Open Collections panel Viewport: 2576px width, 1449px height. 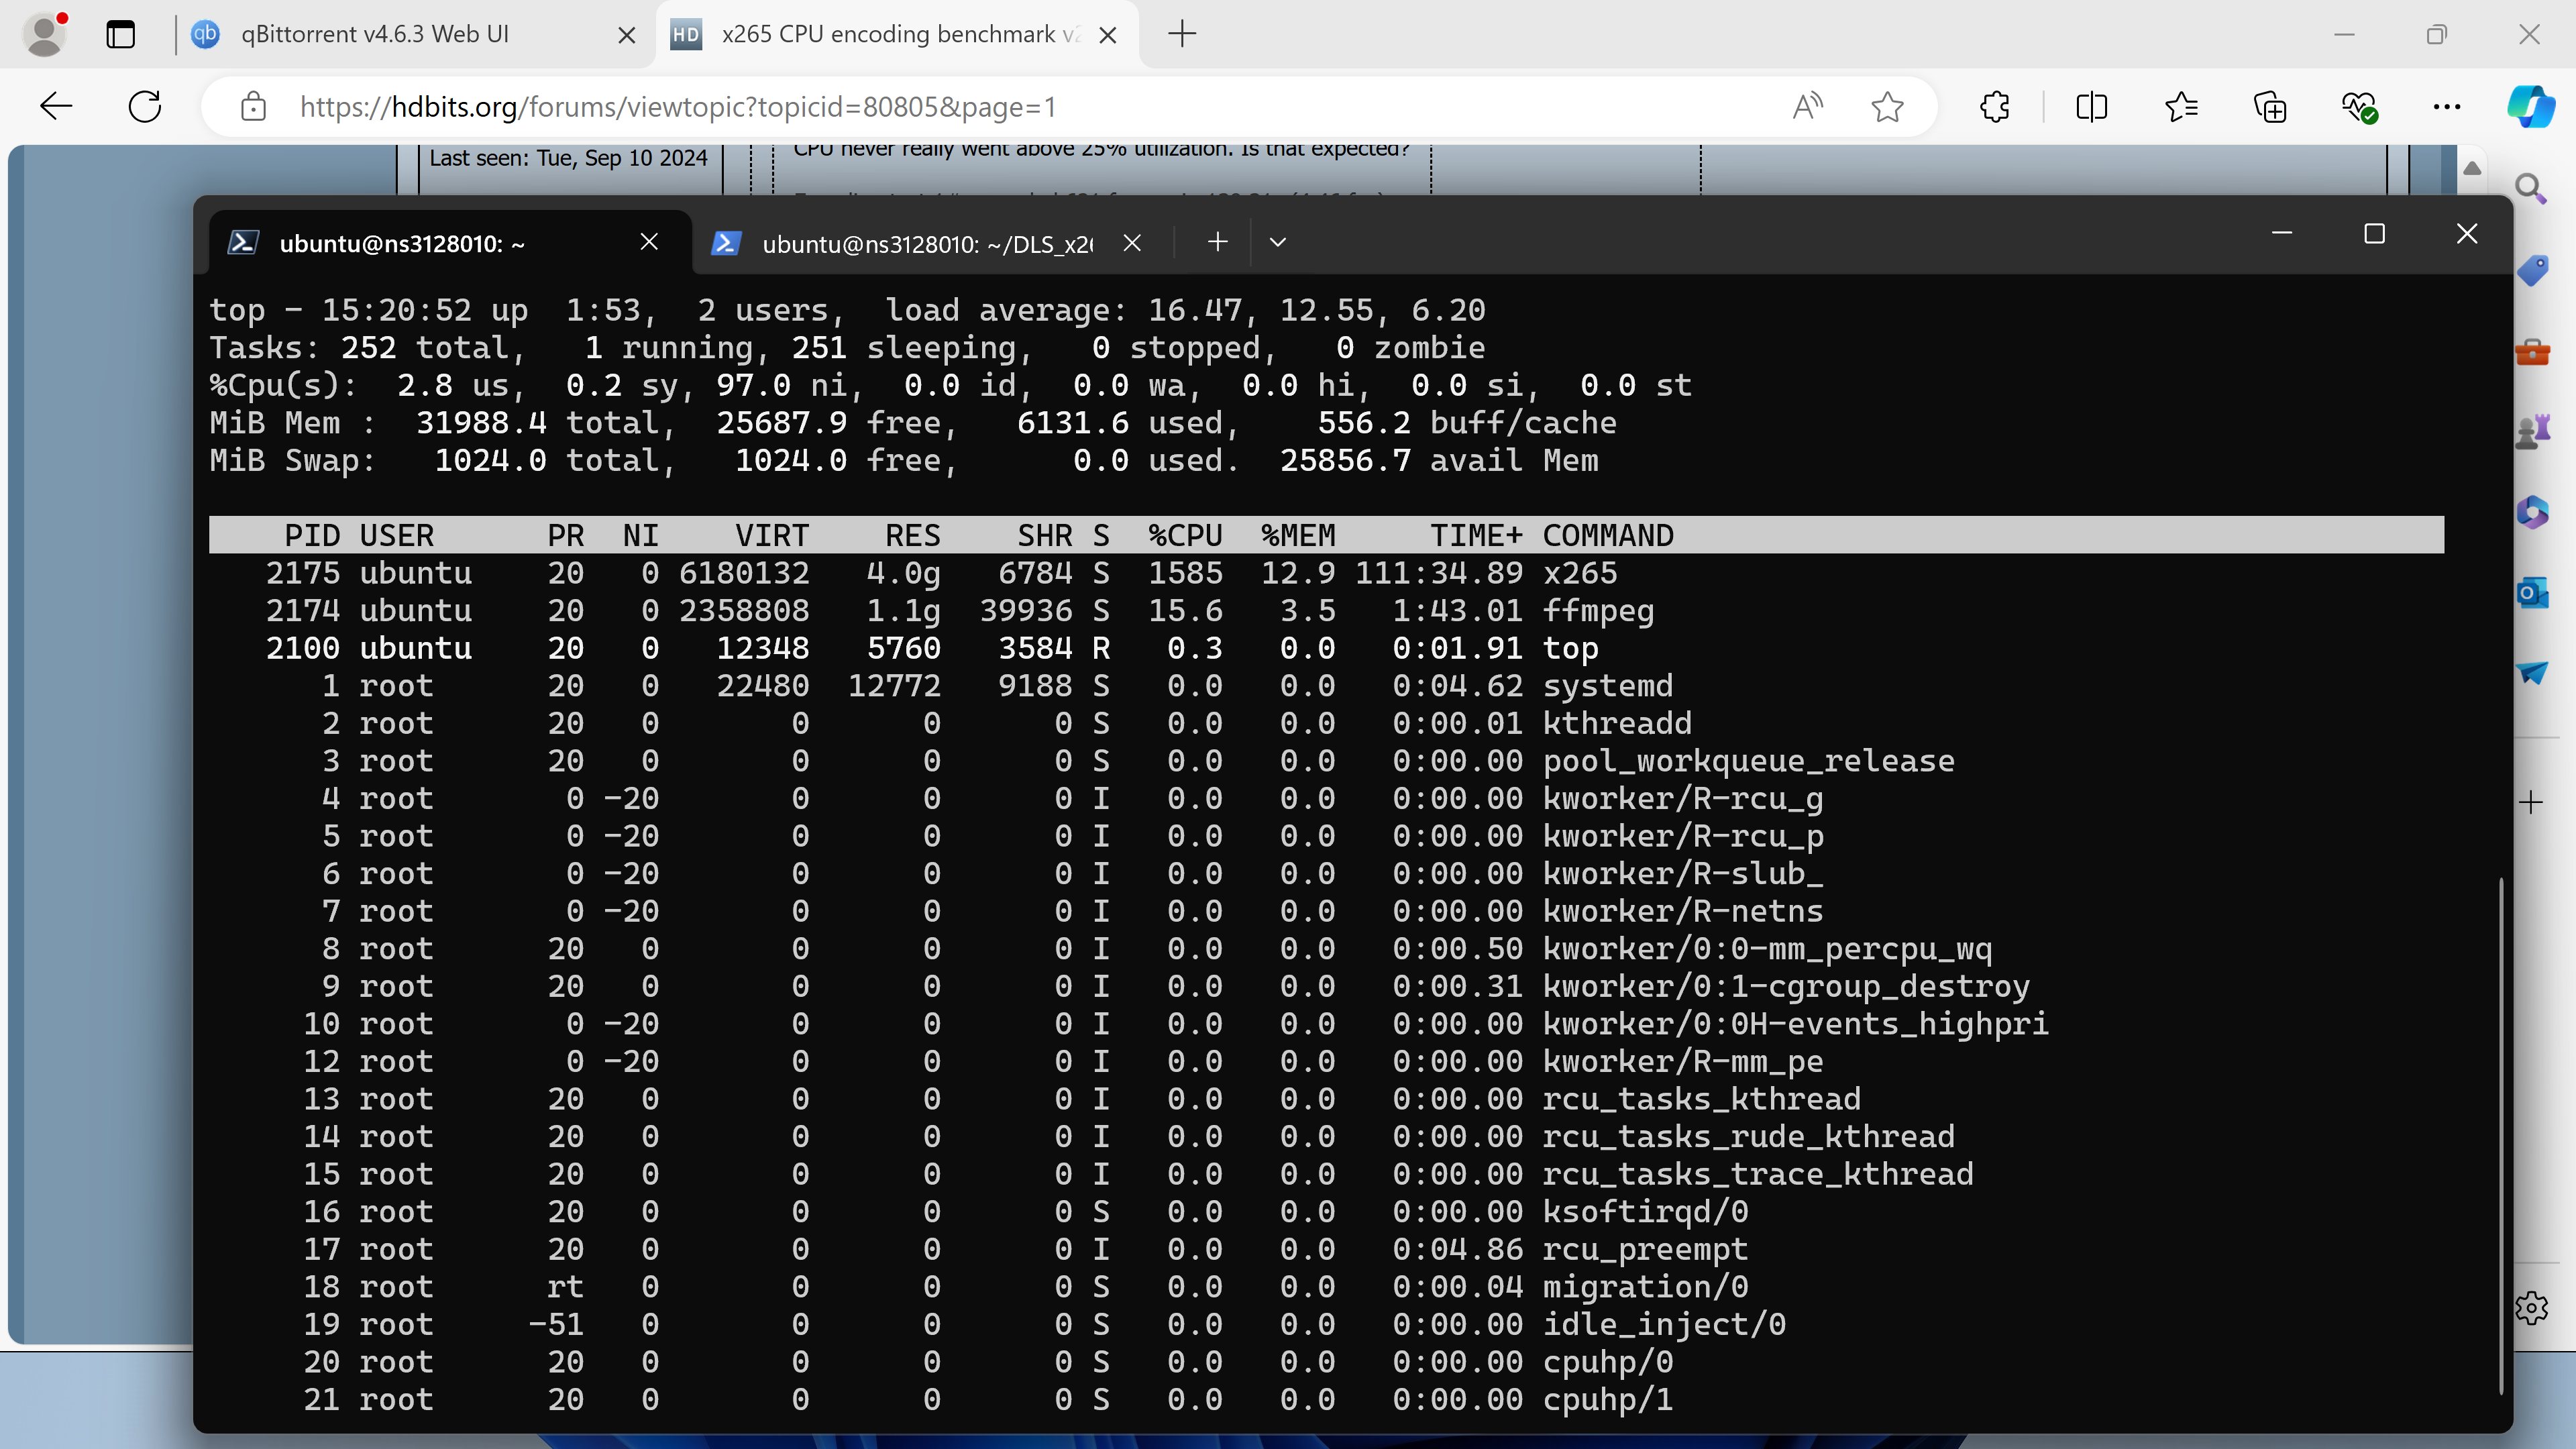coord(2270,106)
